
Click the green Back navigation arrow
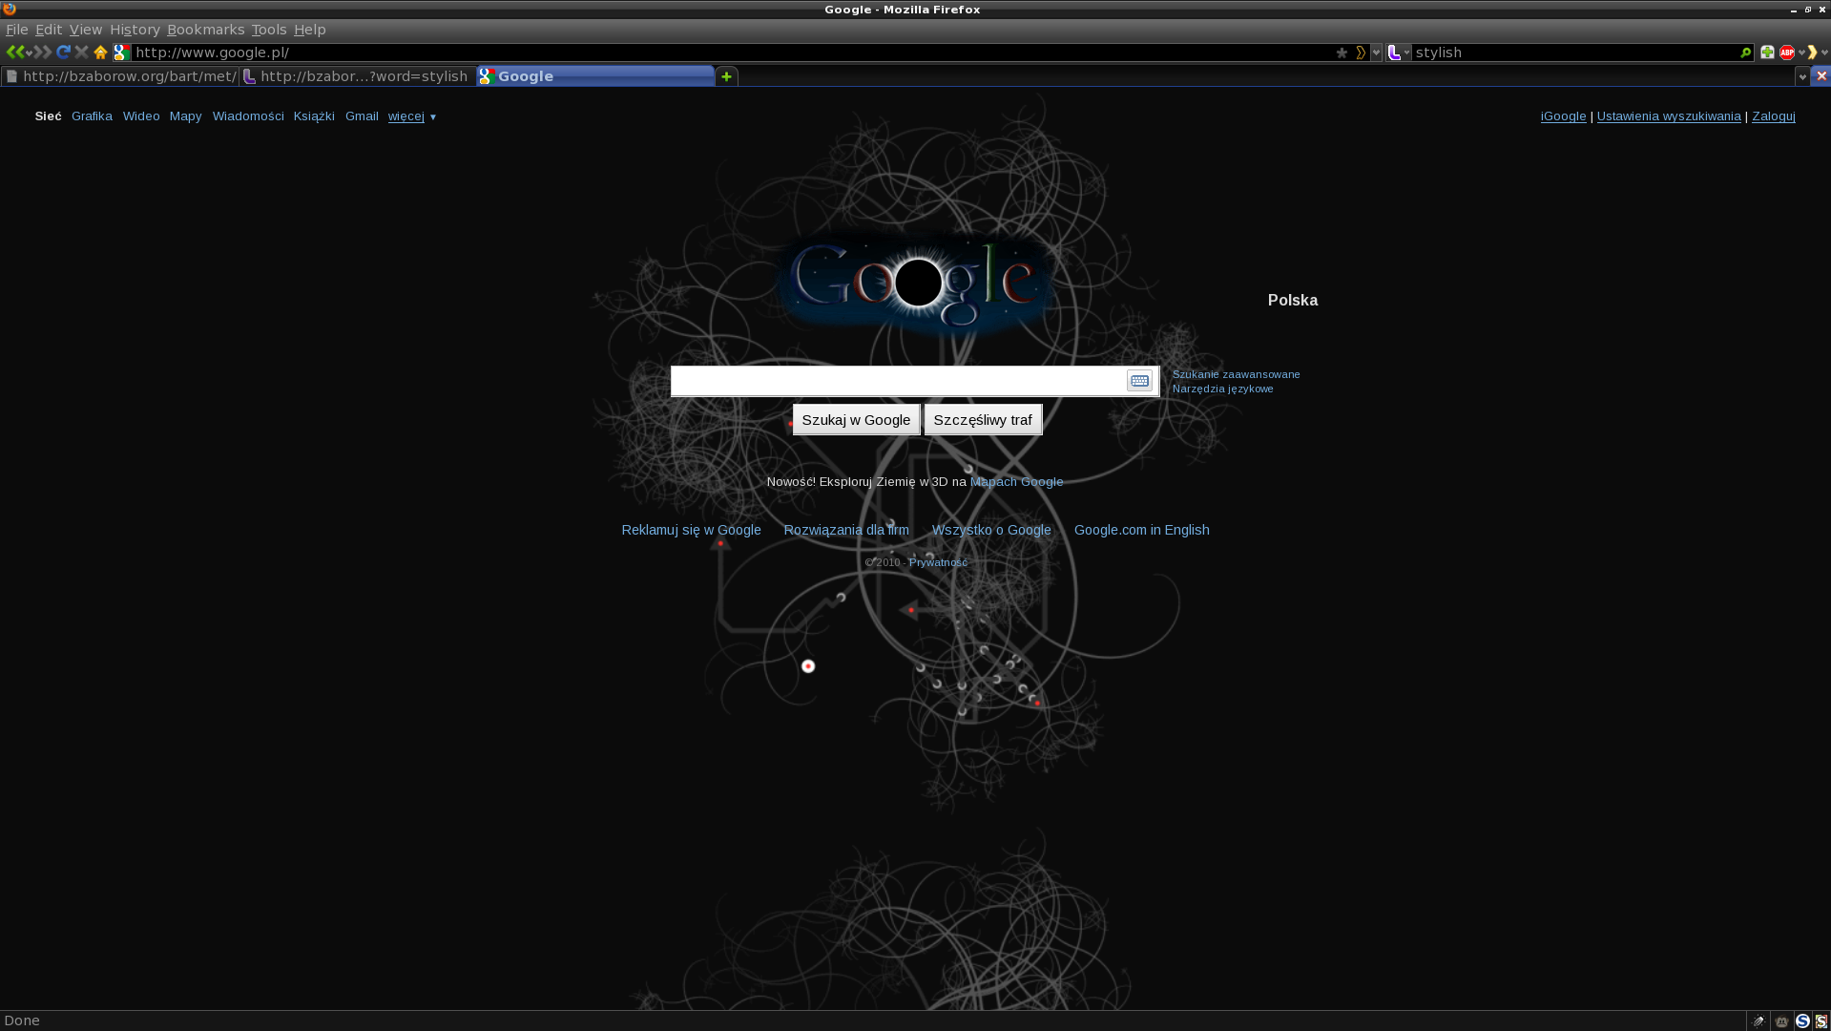point(13,53)
